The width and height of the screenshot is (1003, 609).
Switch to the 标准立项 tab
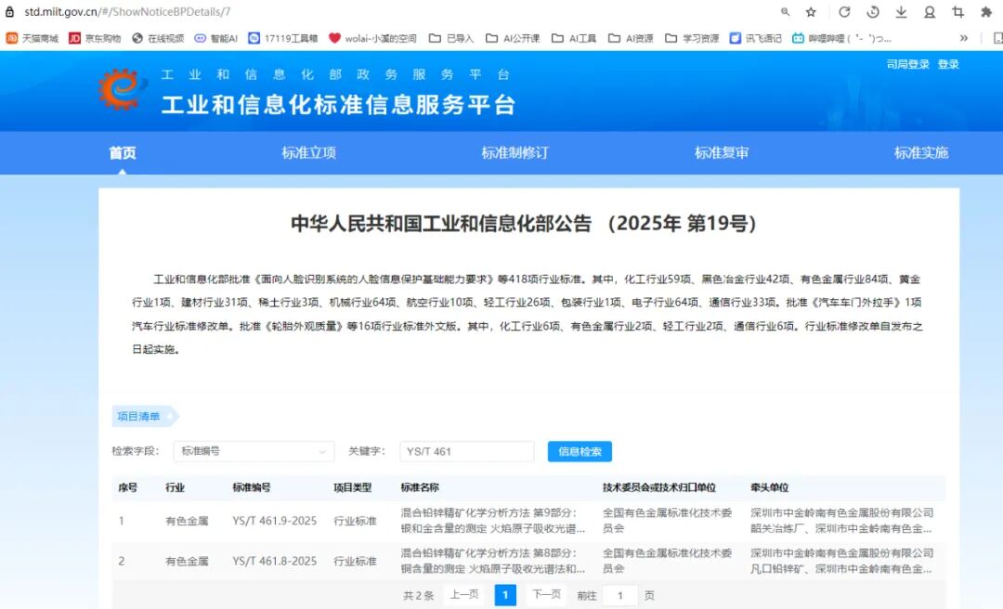309,153
